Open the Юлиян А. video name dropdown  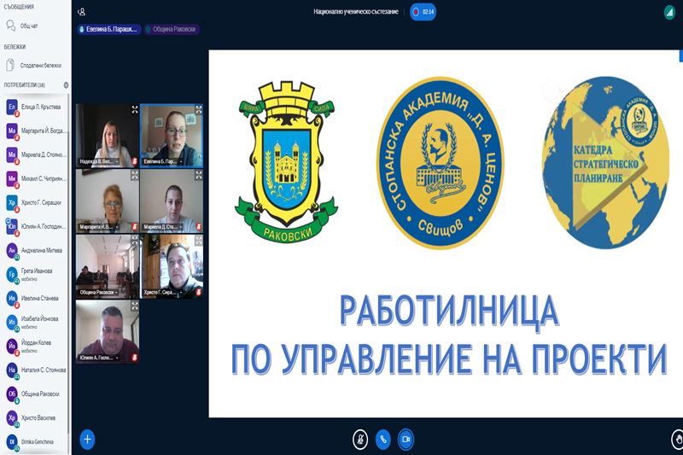pos(99,358)
